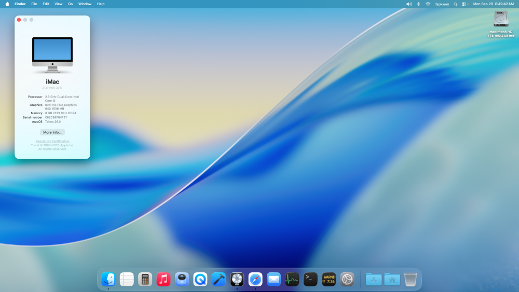Click the volume icon in menu bar

click(x=409, y=4)
